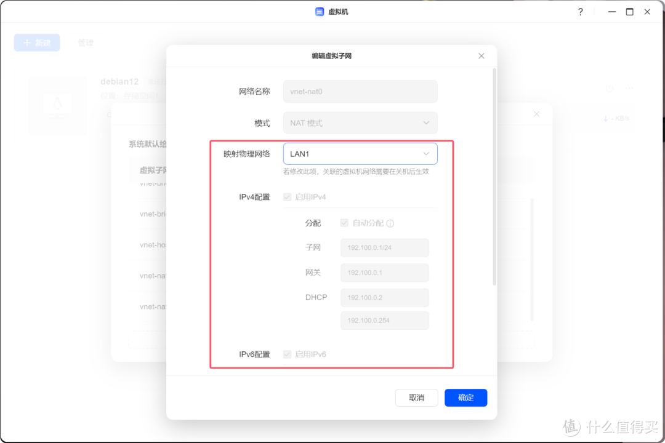Open the 管理 menu
Viewport: 665px width, 443px height.
tap(86, 42)
